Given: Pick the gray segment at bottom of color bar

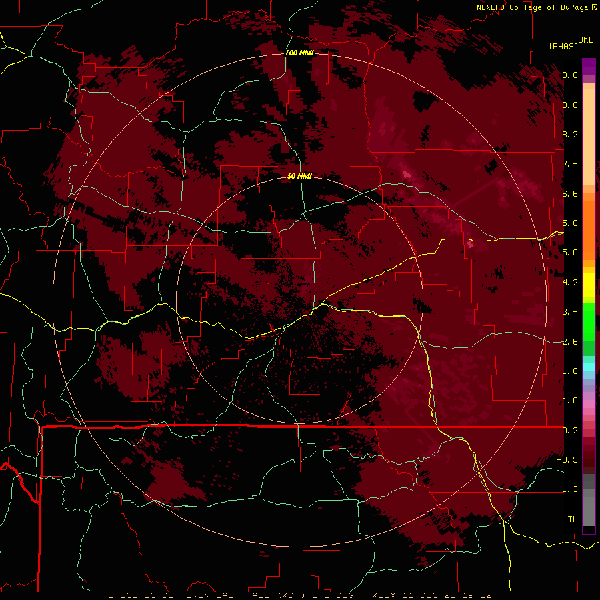Looking at the screenshot, I should [x=589, y=507].
